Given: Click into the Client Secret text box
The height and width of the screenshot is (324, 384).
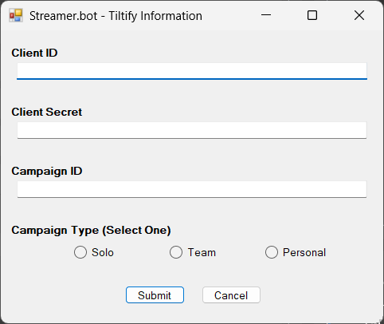Looking at the screenshot, I should tap(192, 130).
